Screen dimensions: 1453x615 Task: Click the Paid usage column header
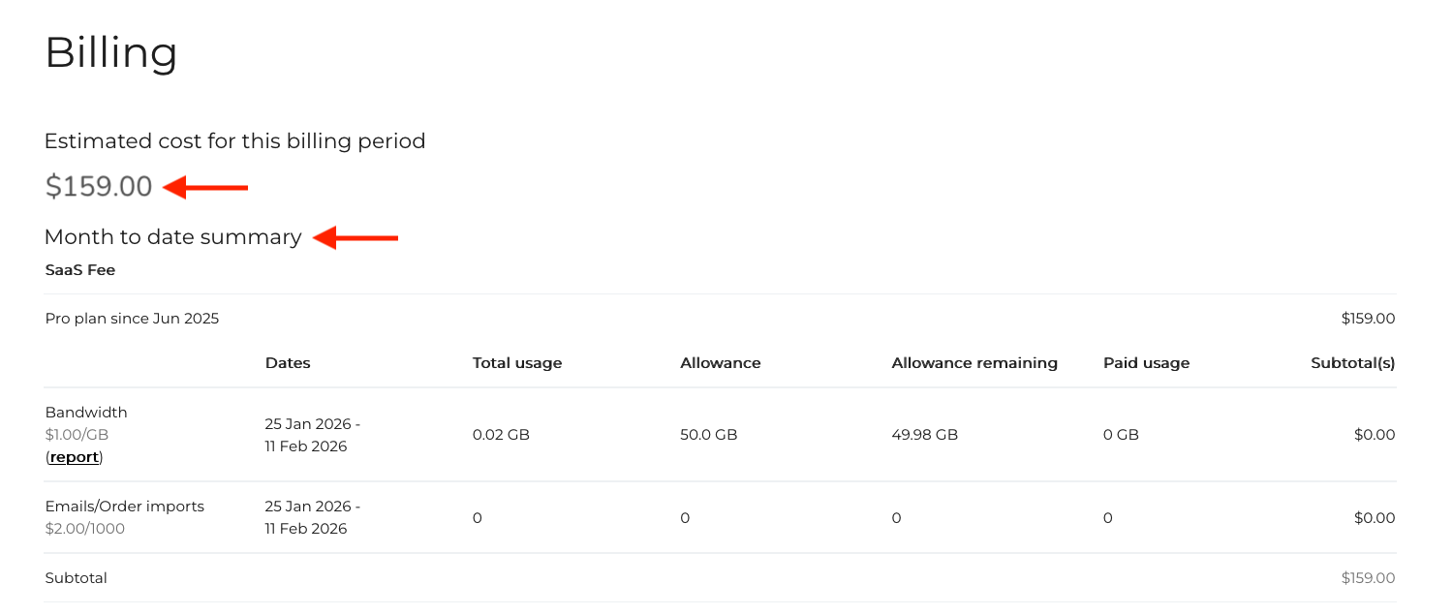point(1146,363)
